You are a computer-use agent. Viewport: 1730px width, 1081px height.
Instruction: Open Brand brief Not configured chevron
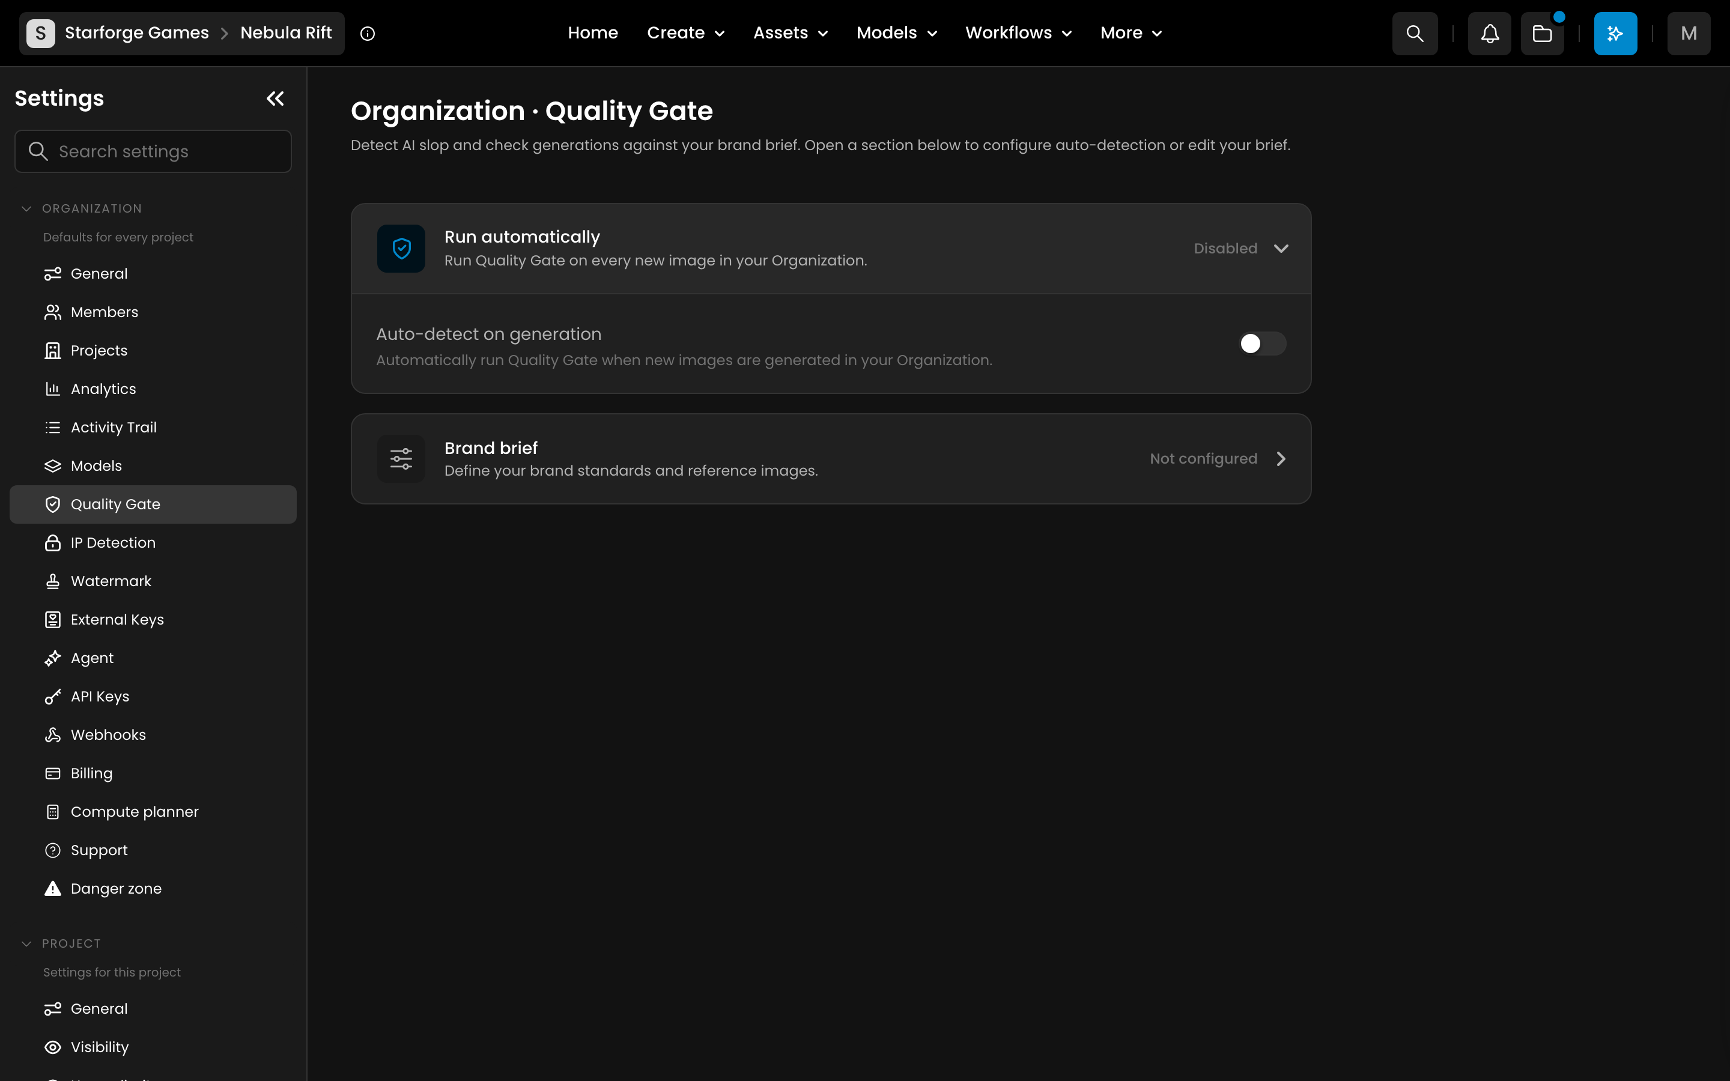pyautogui.click(x=1280, y=458)
